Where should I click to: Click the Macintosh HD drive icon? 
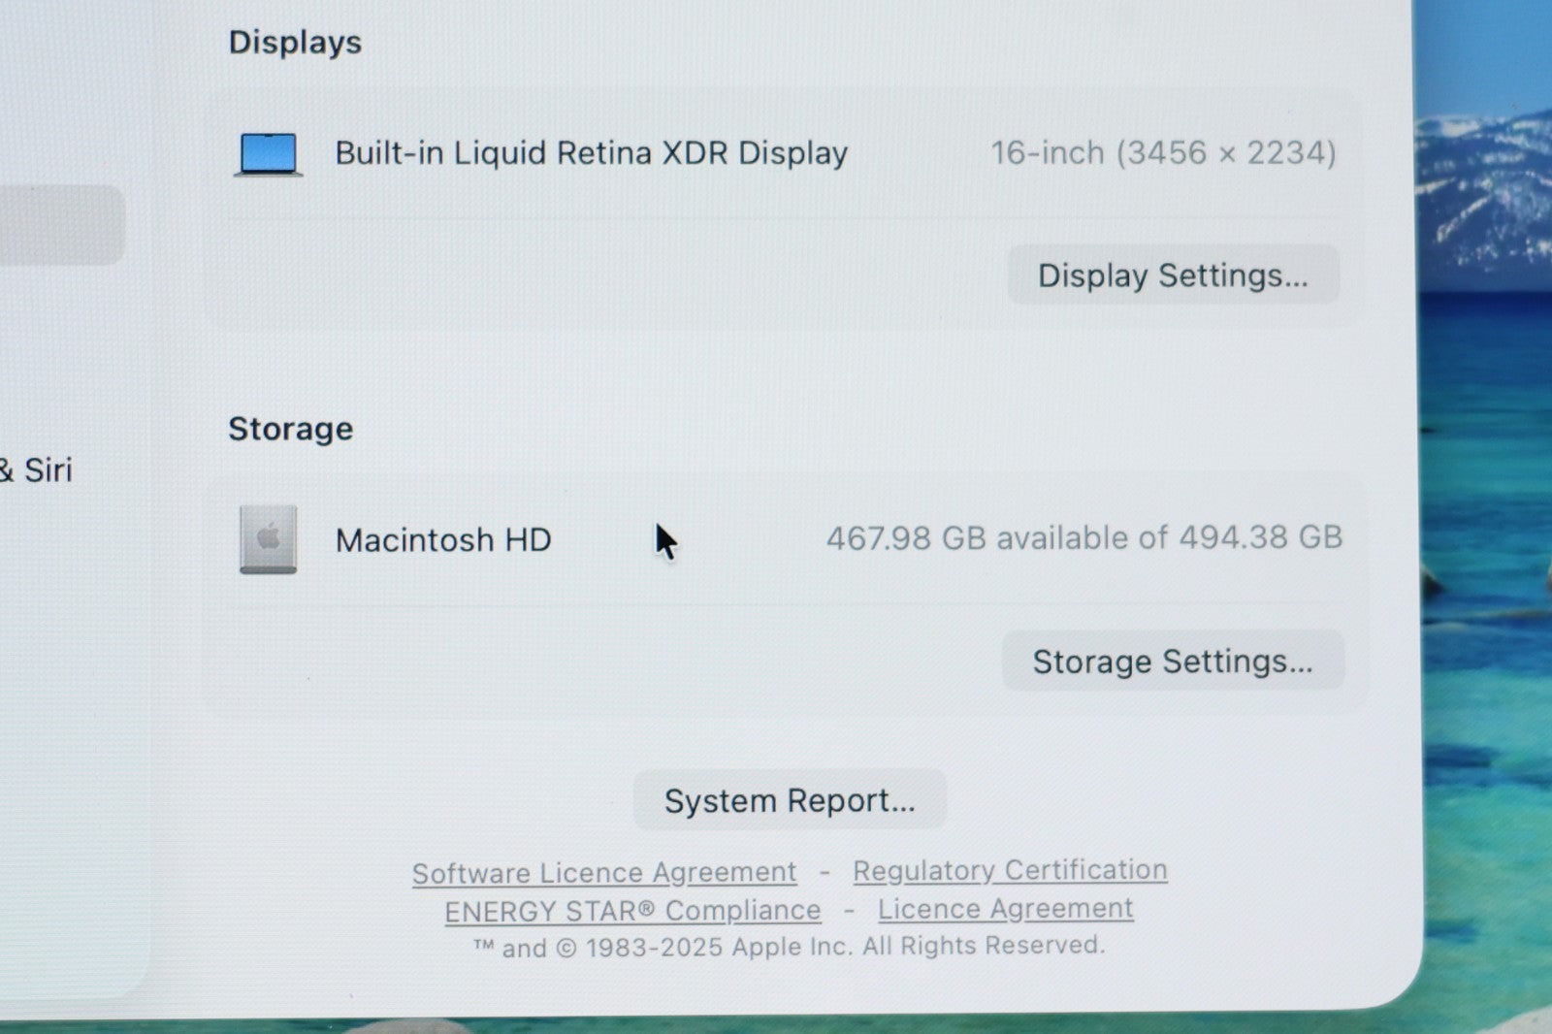point(269,539)
